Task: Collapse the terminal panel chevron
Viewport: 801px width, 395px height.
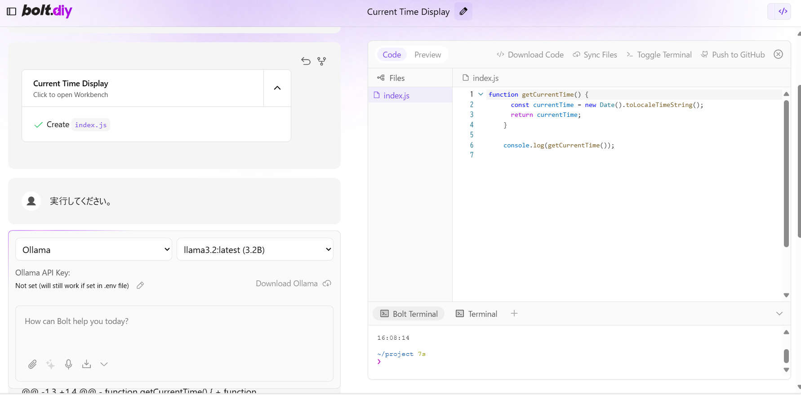Action: click(x=779, y=314)
